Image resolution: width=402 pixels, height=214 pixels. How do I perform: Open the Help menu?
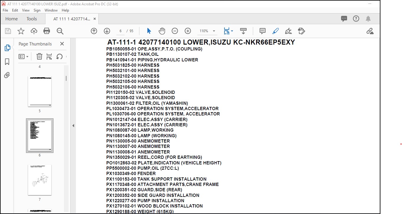65,10
